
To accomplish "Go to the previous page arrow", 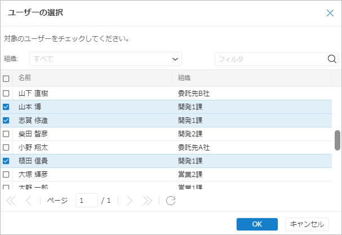I will [29, 201].
